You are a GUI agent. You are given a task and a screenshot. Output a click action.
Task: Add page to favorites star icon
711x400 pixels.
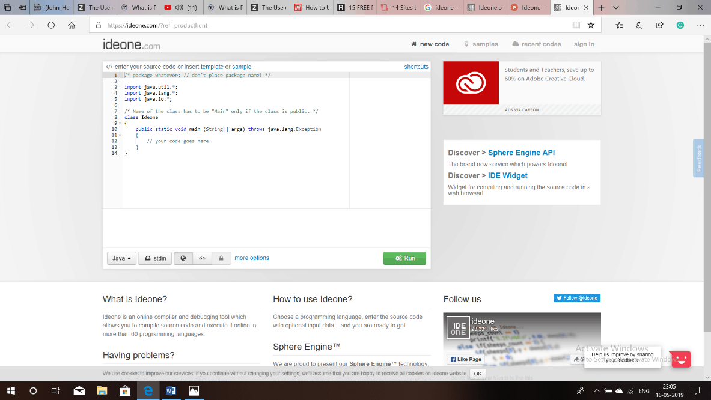tap(591, 25)
